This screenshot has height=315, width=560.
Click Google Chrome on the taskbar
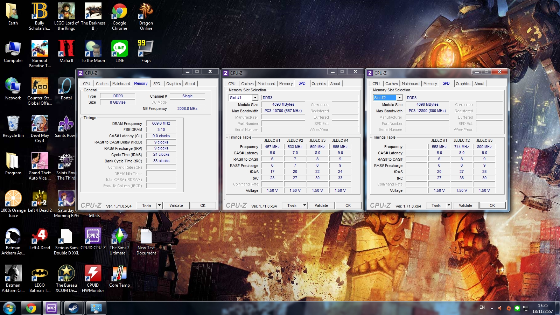tap(31, 308)
